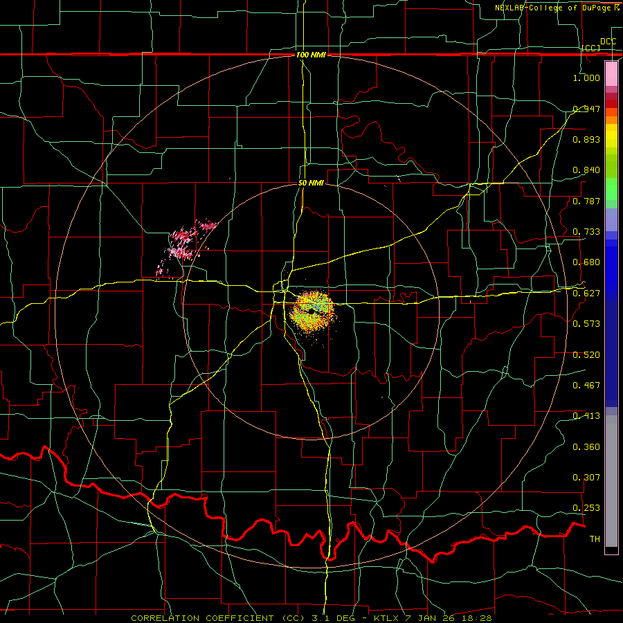
Task: Click the [CC] product label
Action: pyautogui.click(x=590, y=48)
